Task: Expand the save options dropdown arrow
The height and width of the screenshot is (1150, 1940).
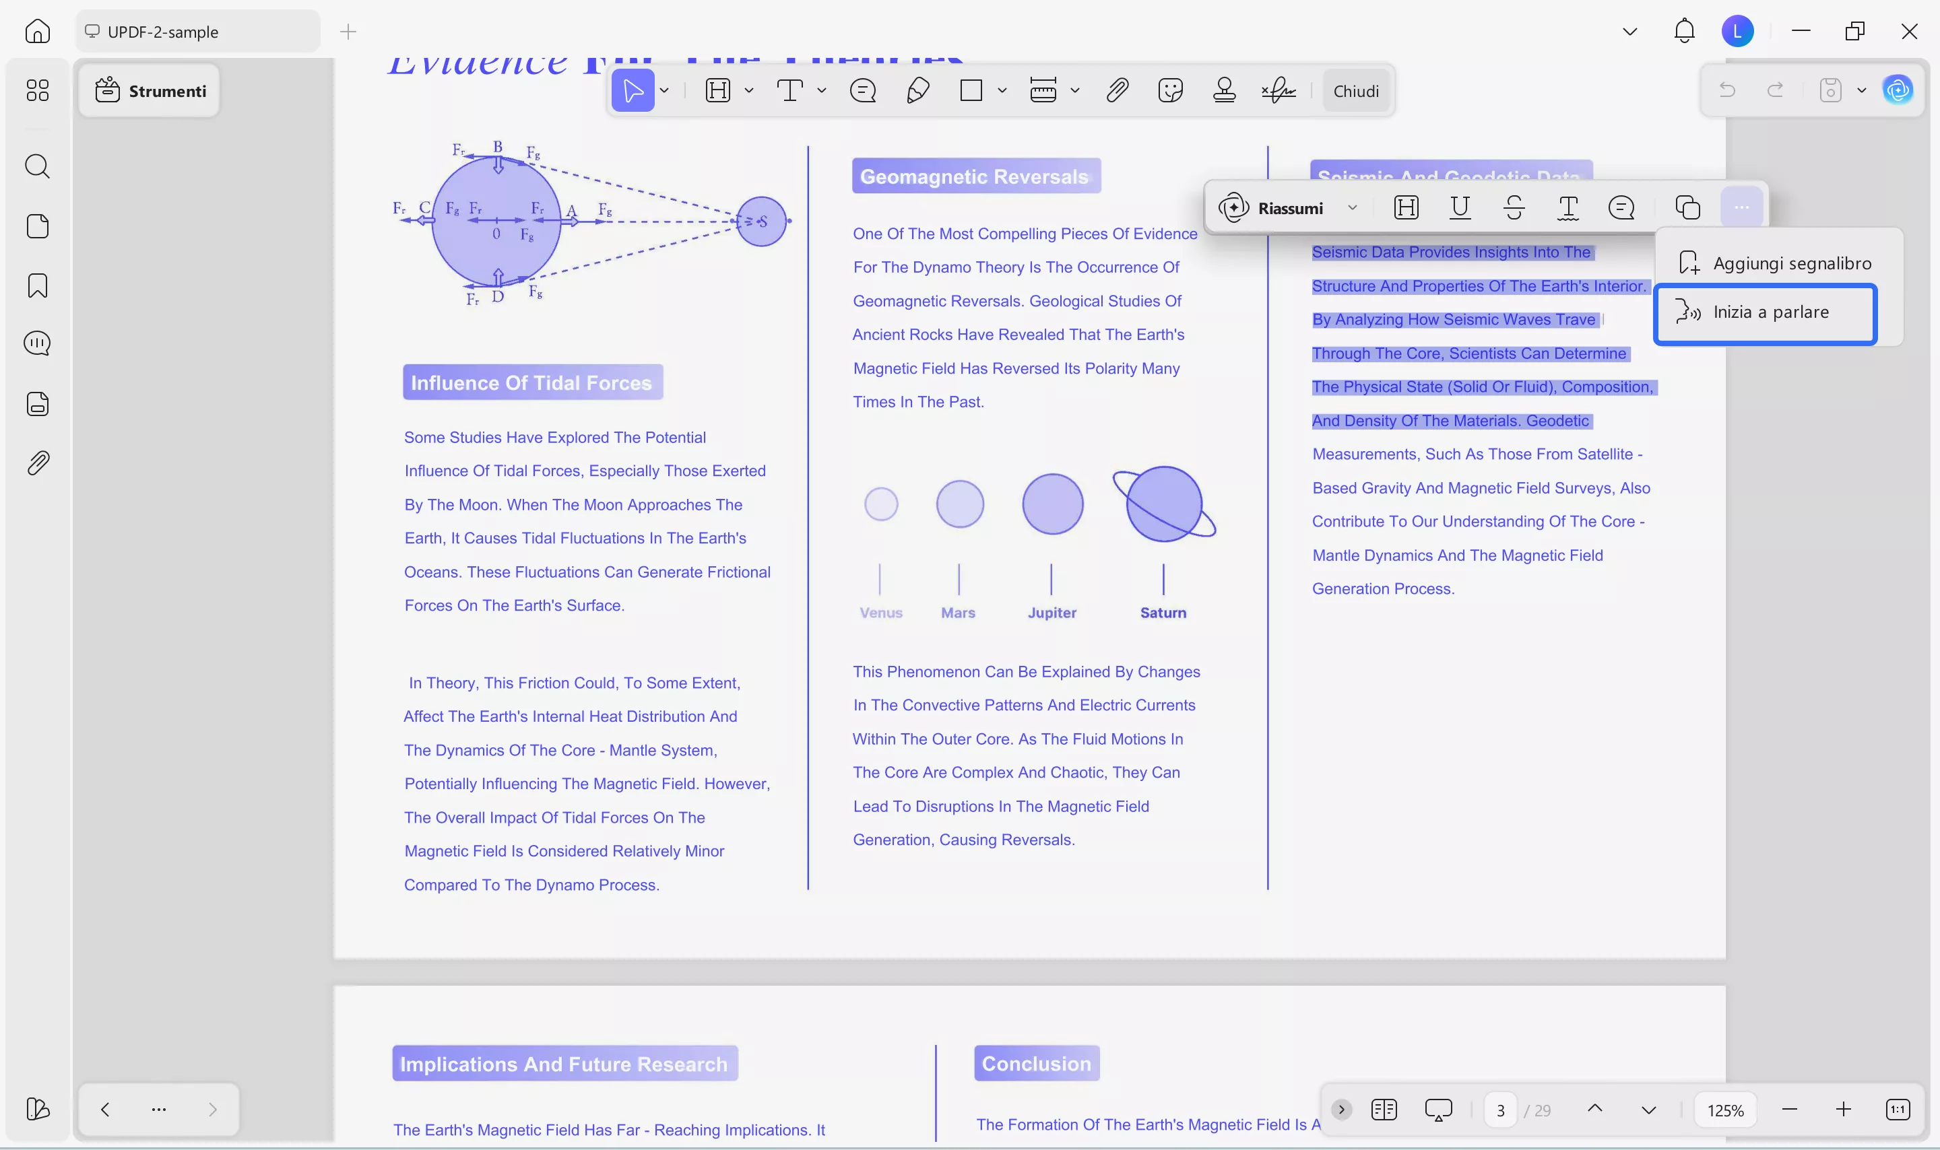Action: pyautogui.click(x=1862, y=91)
